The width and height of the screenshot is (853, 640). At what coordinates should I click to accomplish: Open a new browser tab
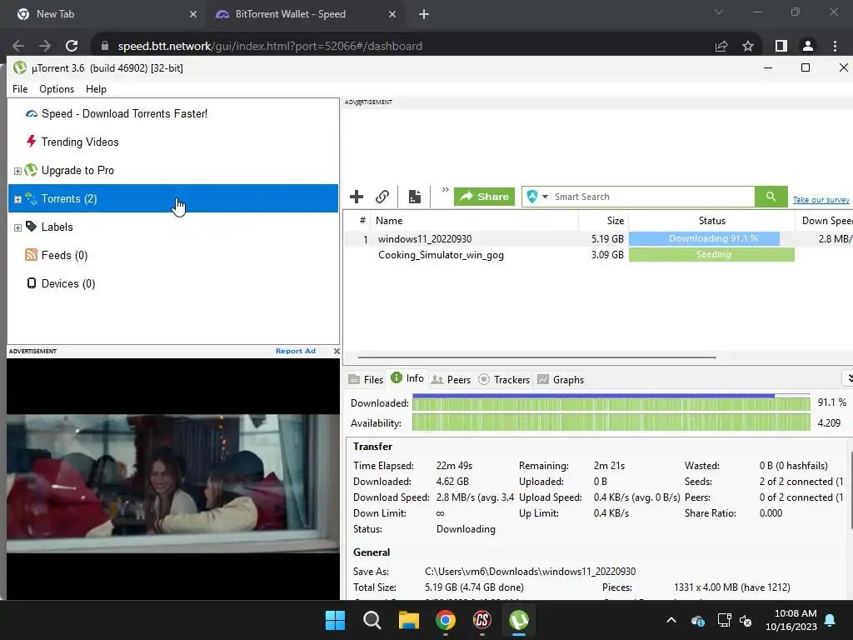[x=424, y=14]
